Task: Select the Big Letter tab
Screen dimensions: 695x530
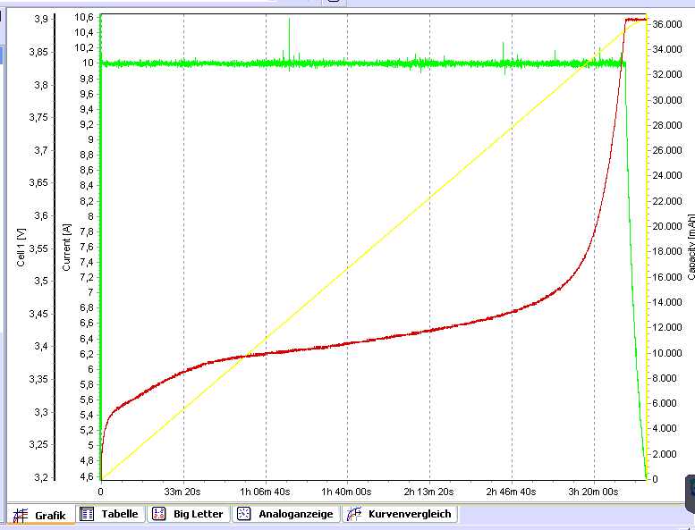Action: 188,515
